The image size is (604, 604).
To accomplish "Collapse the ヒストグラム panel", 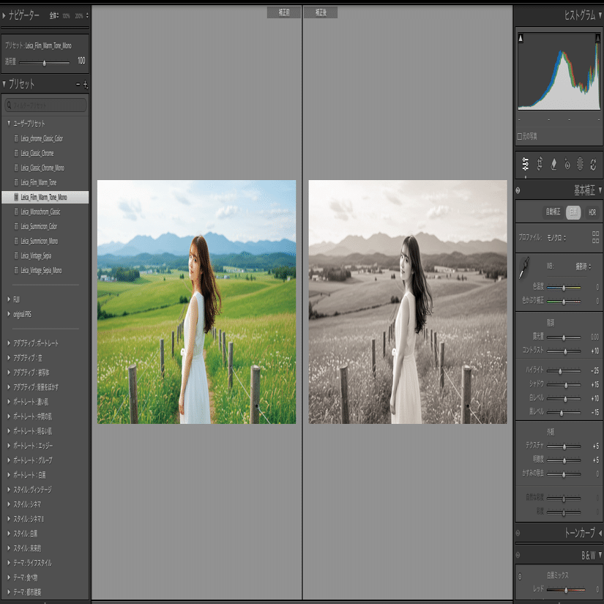I will pos(600,15).
